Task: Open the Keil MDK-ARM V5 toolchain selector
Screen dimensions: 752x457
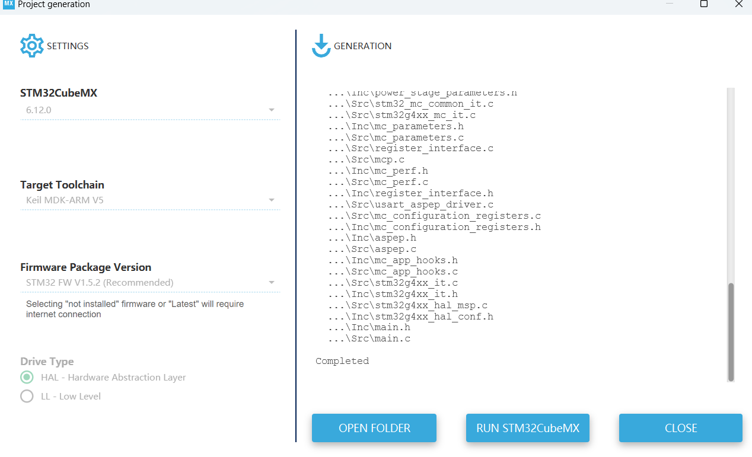Action: click(148, 200)
